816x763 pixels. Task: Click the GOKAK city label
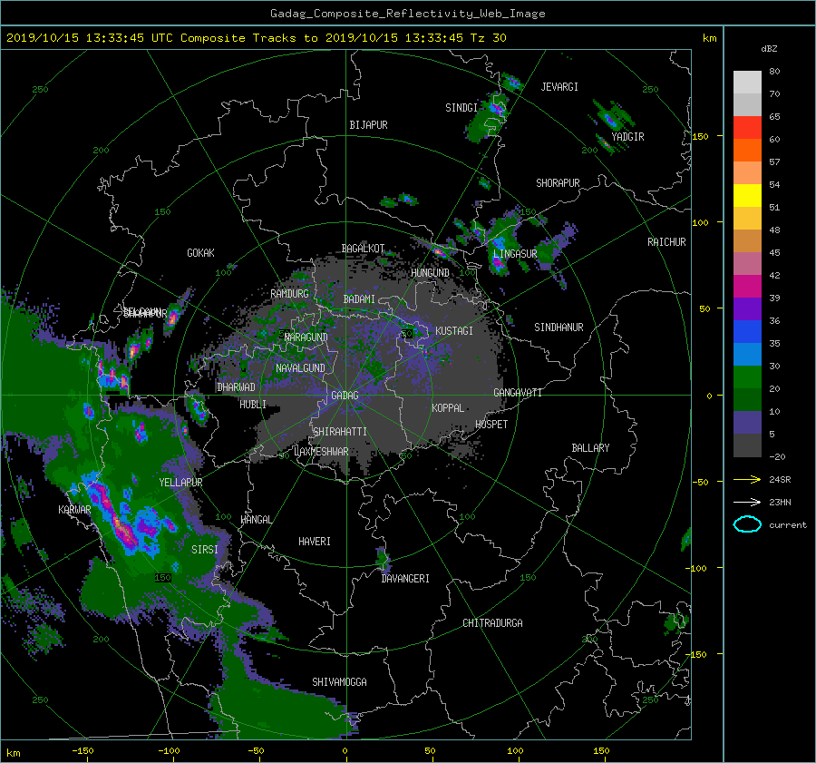pyautogui.click(x=200, y=253)
